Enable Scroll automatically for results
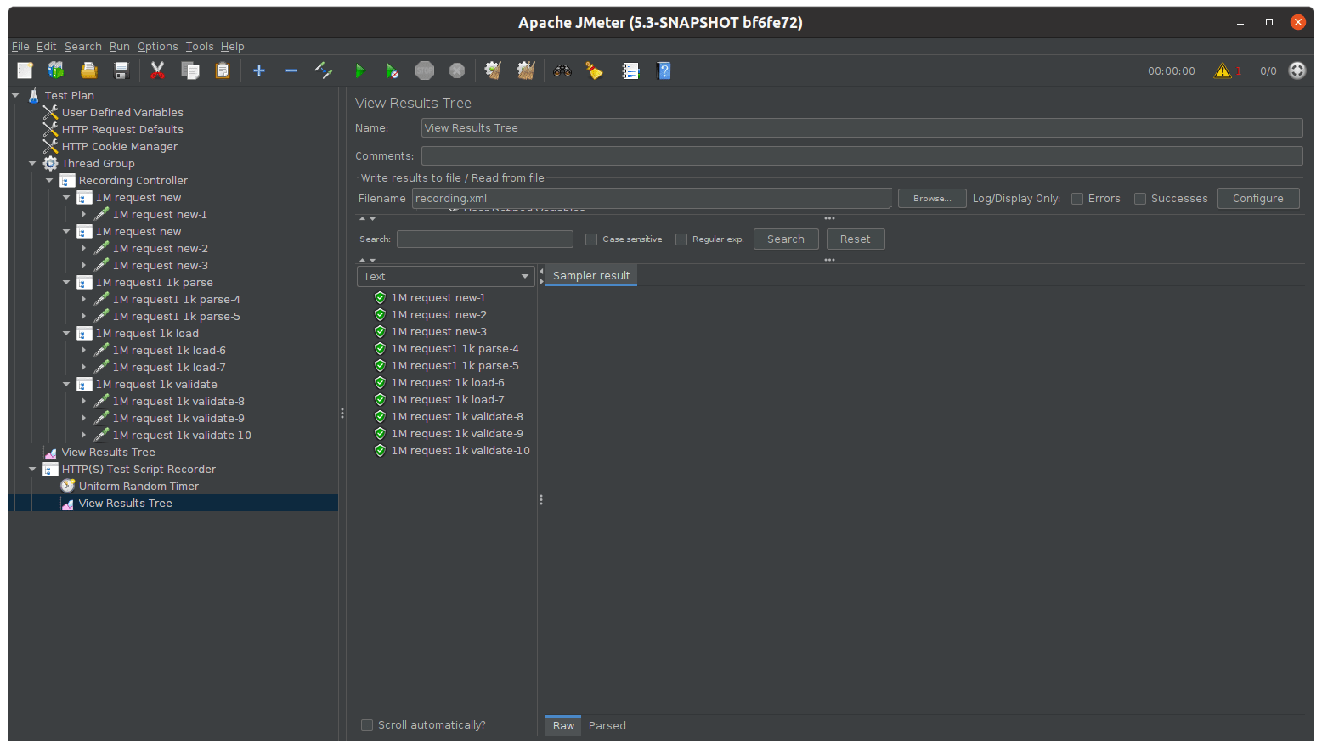 pyautogui.click(x=367, y=724)
